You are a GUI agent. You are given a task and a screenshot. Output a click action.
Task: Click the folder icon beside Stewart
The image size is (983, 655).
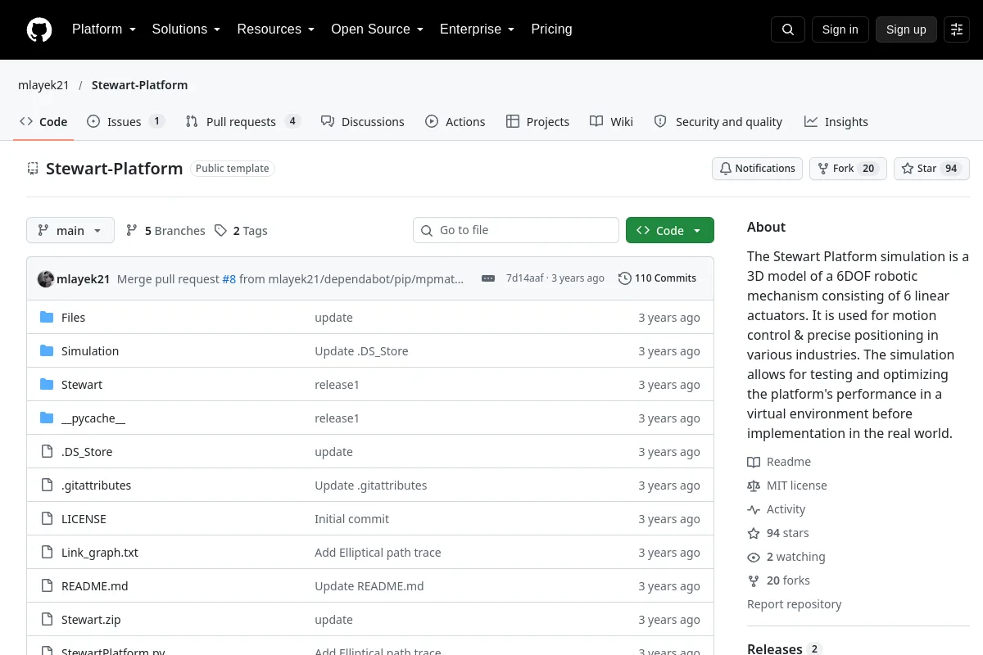coord(47,385)
